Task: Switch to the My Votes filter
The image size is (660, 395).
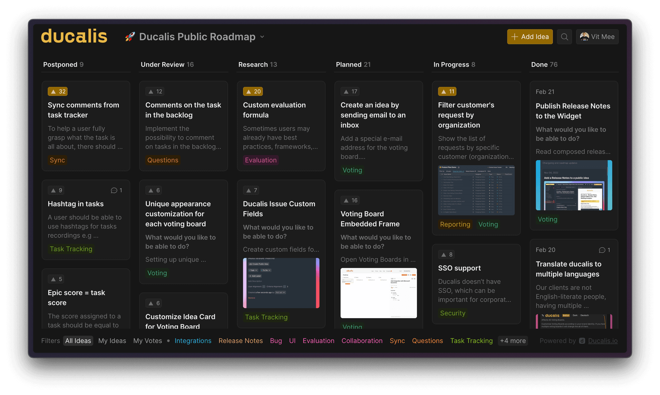Action: pyautogui.click(x=148, y=341)
